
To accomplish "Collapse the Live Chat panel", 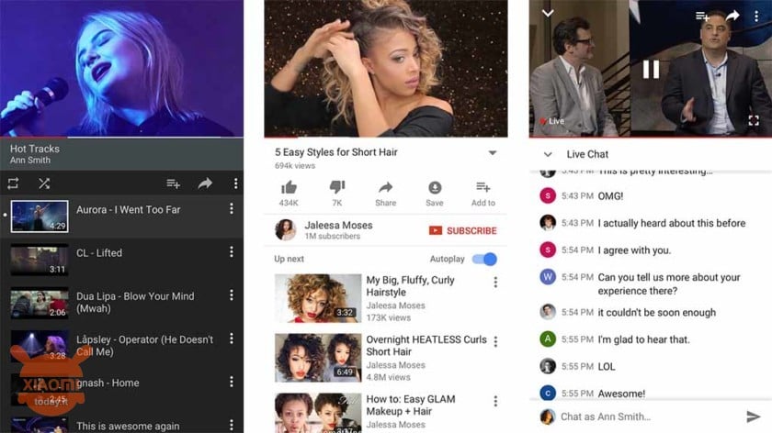I will pyautogui.click(x=548, y=154).
